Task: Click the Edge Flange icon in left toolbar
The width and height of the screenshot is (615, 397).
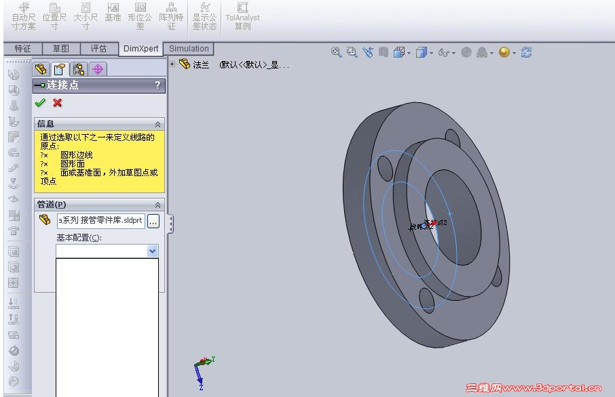Action: [14, 121]
